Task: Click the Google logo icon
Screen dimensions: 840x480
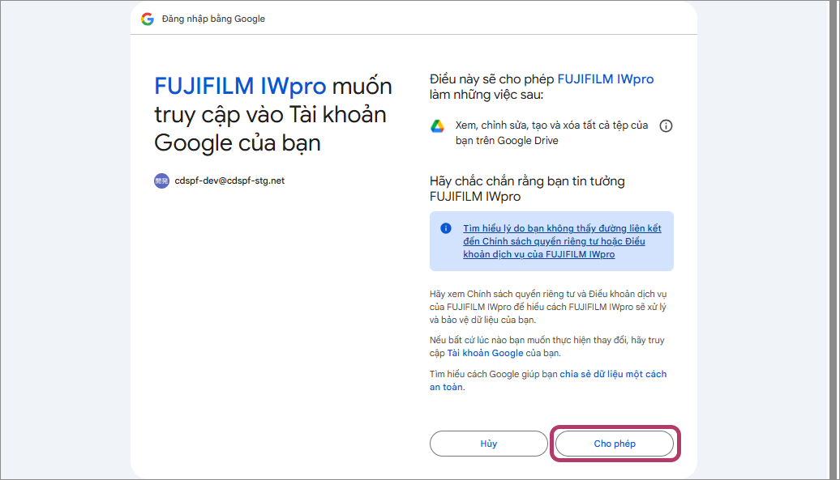Action: click(x=148, y=19)
